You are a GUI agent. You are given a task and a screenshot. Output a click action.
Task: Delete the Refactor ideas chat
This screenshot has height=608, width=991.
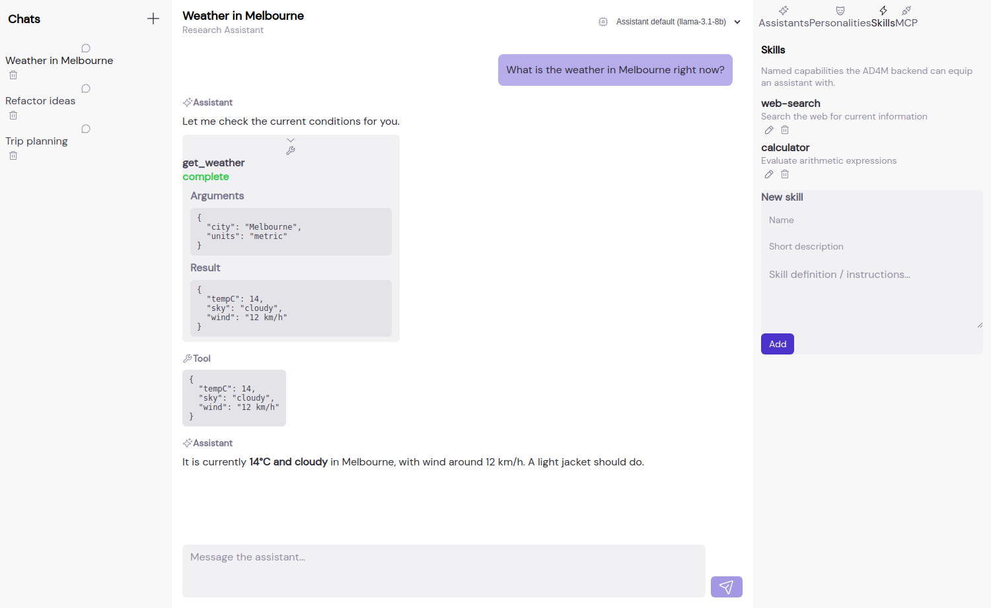(13, 116)
